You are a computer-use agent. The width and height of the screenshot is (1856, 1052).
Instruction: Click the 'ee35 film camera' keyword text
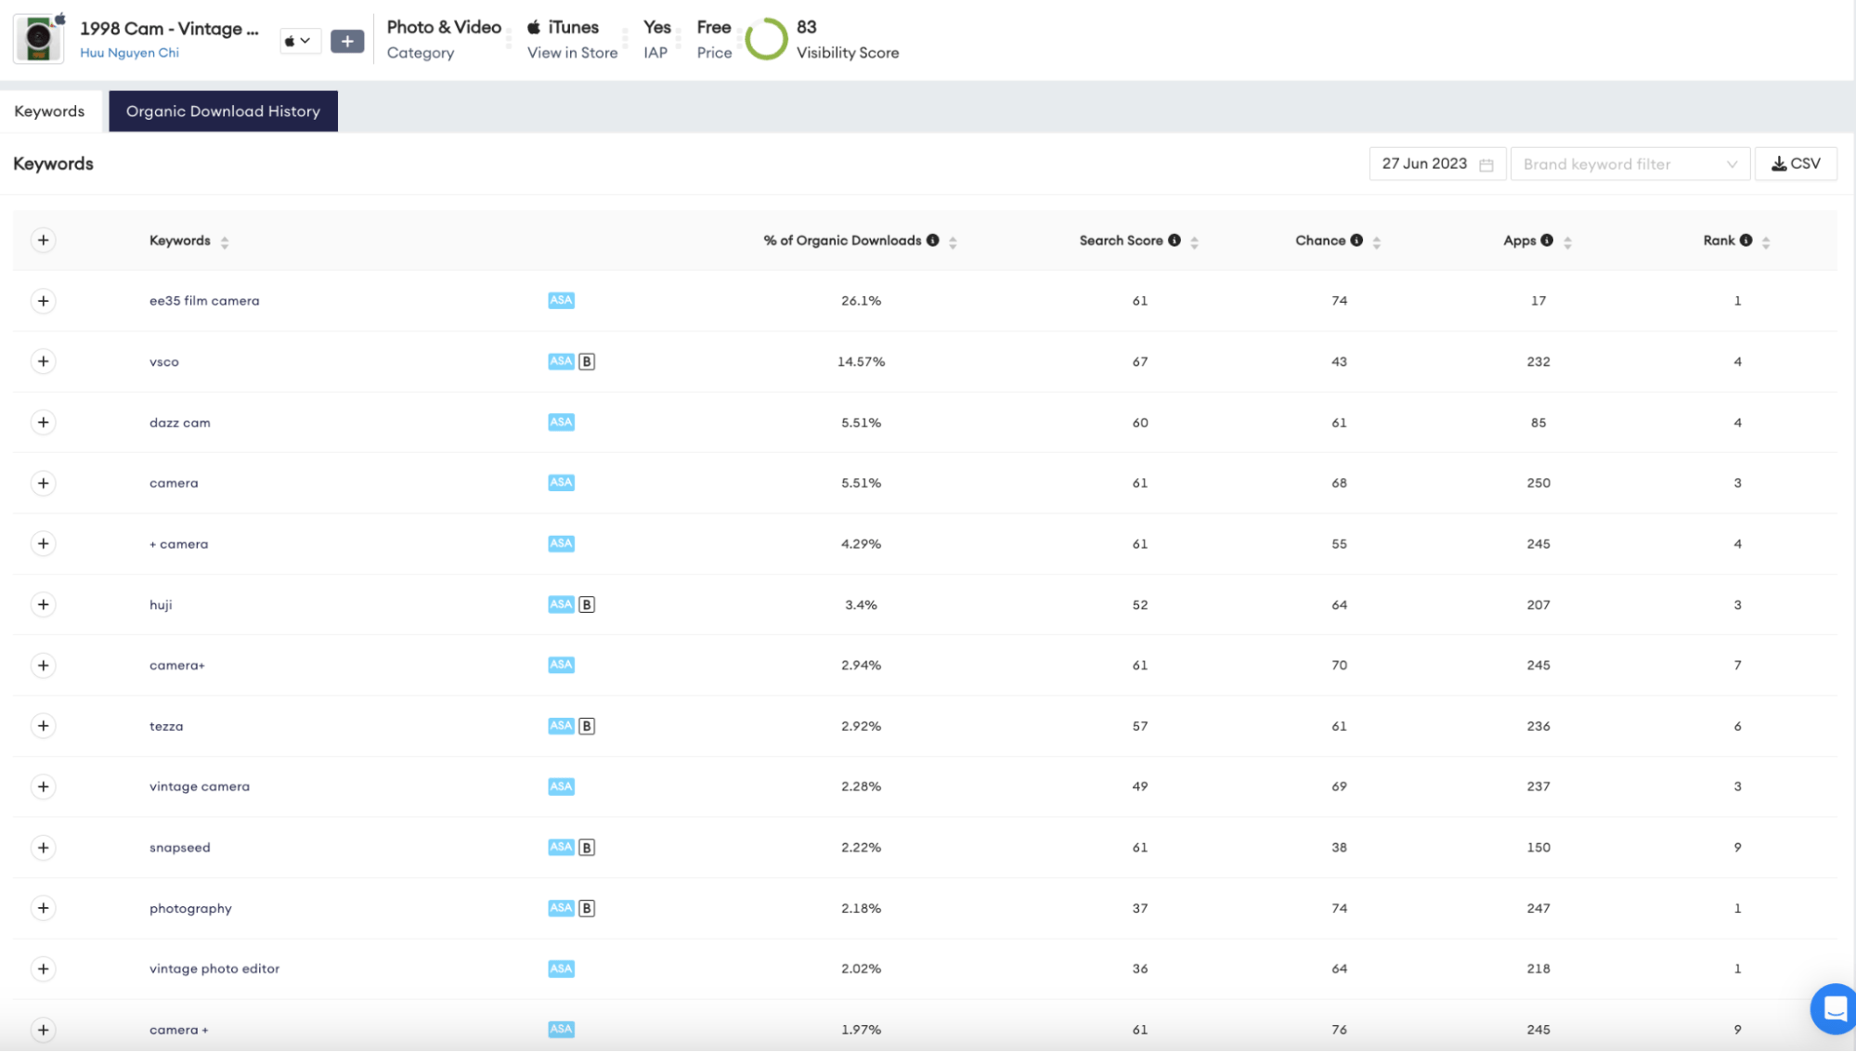click(204, 301)
